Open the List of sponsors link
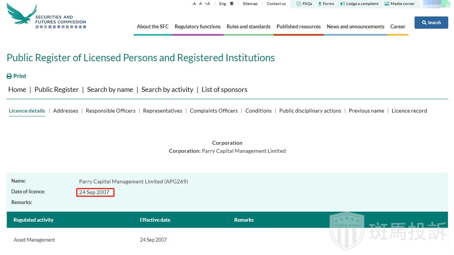 224,90
